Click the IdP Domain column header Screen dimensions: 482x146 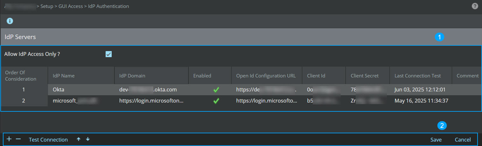click(151, 76)
